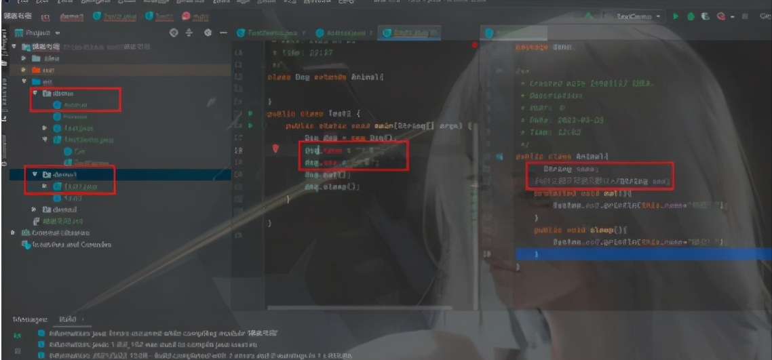This screenshot has width=772, height=360.
Task: Collapse the TestDemo.java node in tree
Action: pyautogui.click(x=45, y=140)
